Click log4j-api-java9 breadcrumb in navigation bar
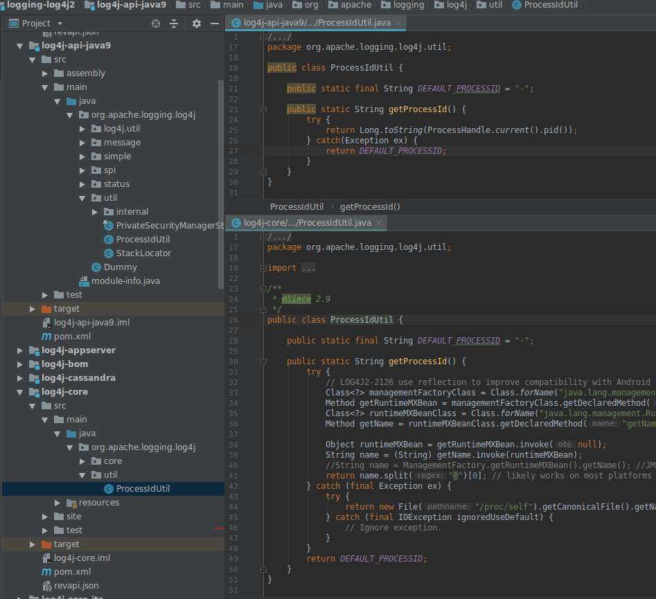The image size is (656, 599). 126,5
